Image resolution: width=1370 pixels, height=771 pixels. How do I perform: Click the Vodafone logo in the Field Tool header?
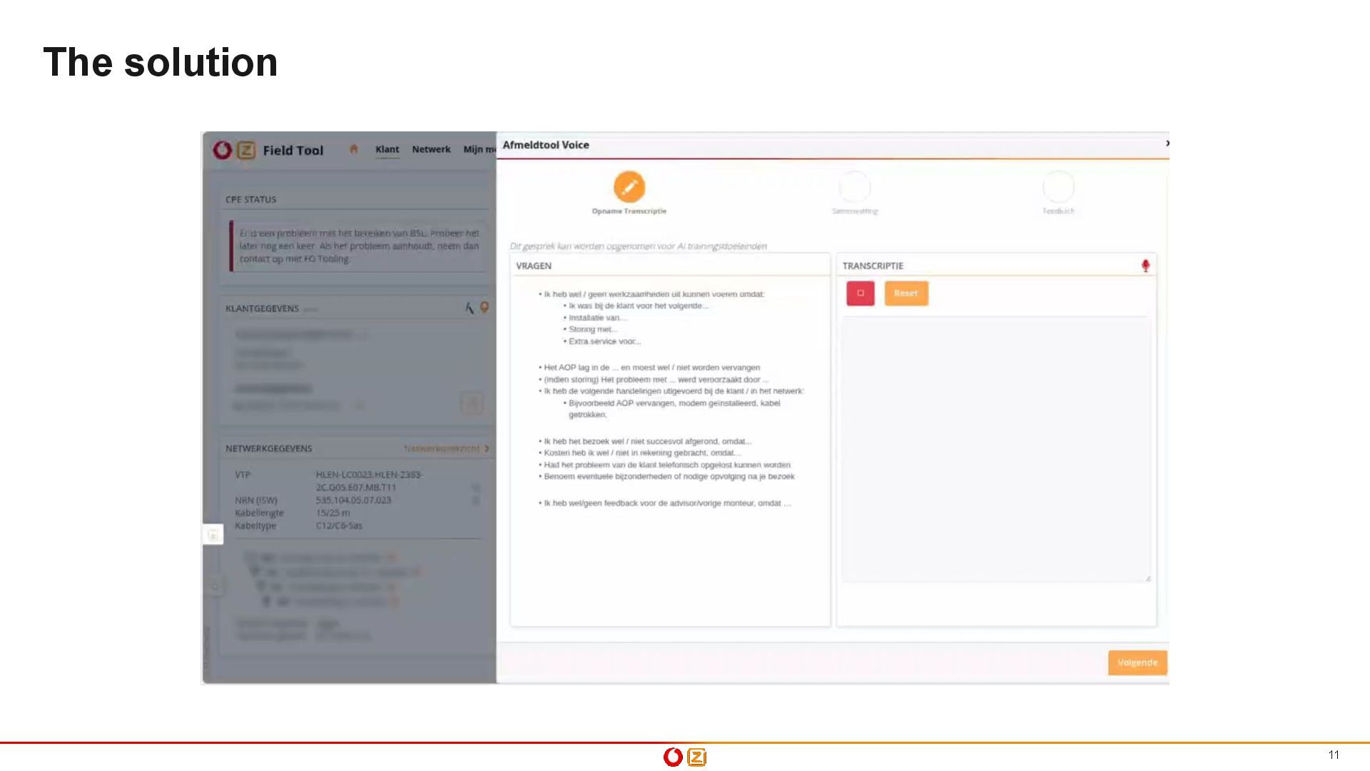pyautogui.click(x=223, y=150)
